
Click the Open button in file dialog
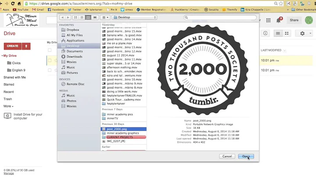(x=246, y=156)
